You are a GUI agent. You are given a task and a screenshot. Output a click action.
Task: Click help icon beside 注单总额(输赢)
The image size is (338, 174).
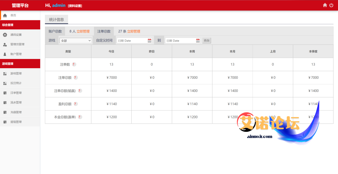coord(80,91)
